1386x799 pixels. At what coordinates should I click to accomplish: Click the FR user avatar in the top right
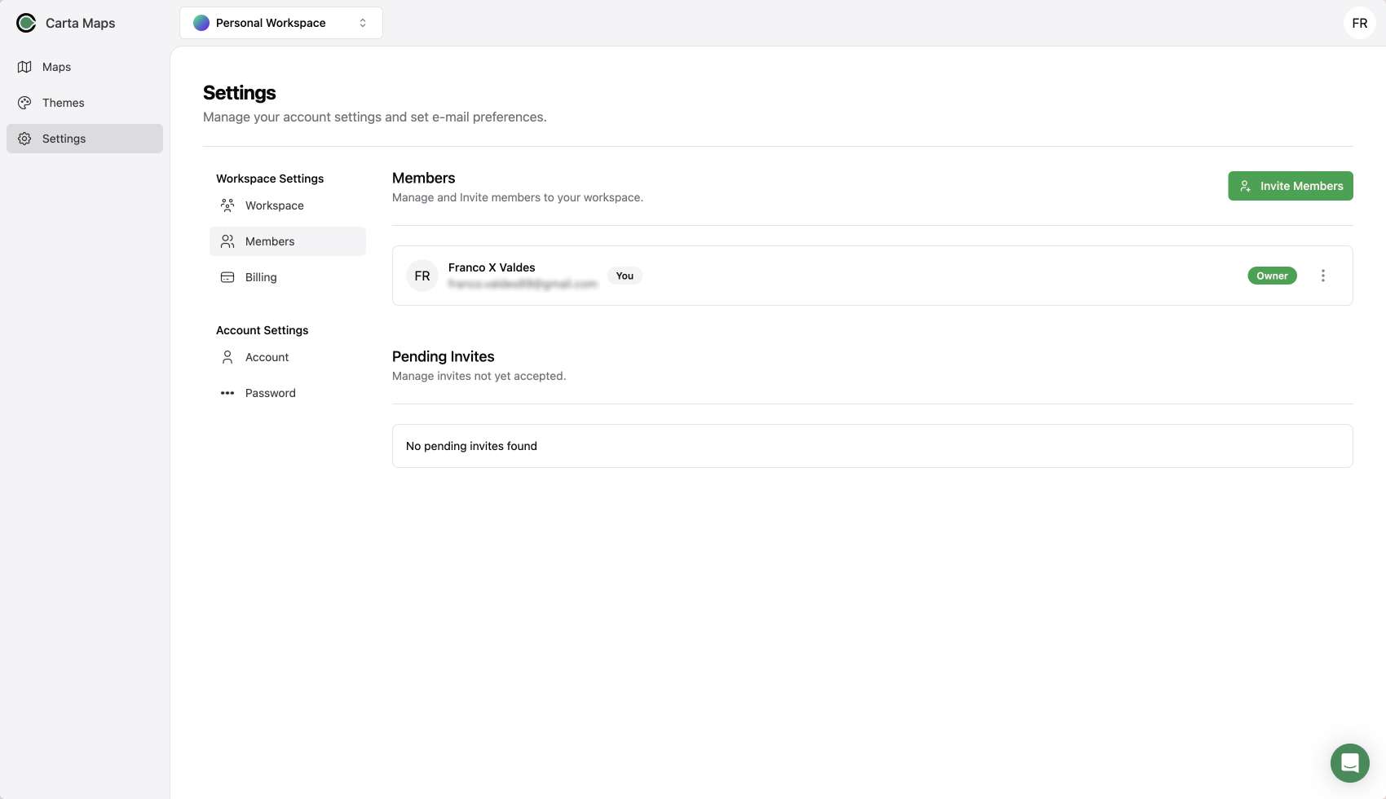(x=1359, y=23)
